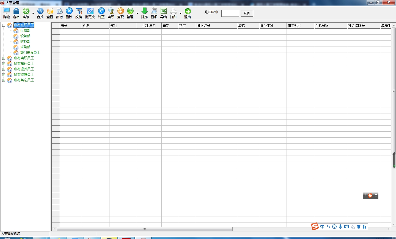This screenshot has width=396, height=239.
Task: Click the 转正 toolbar icon
Action: (x=101, y=13)
